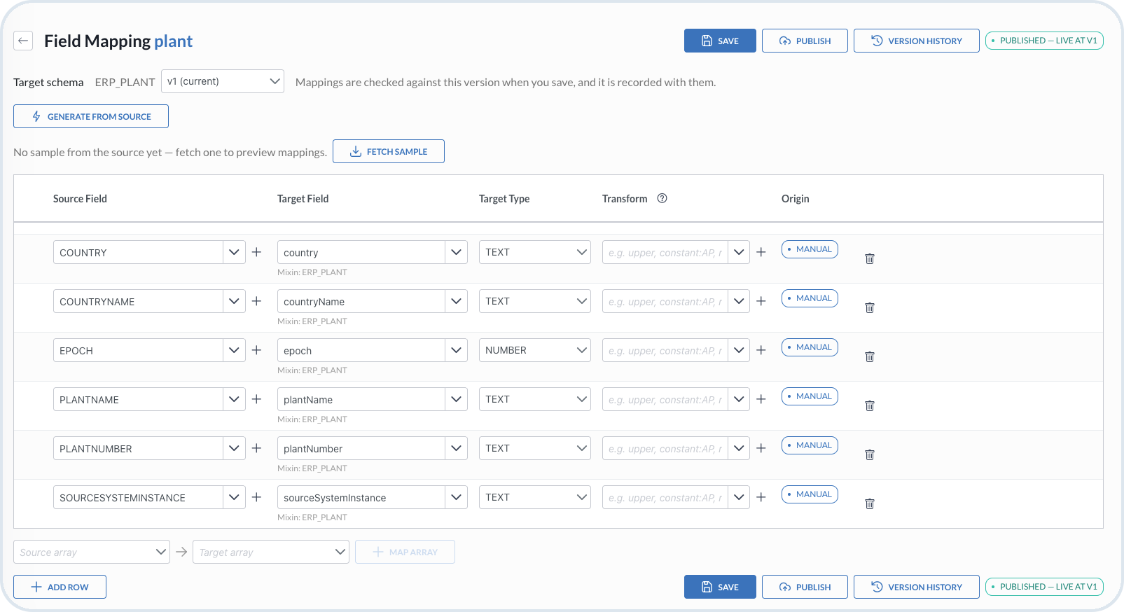Add a transform to the countryName row
This screenshot has width=1124, height=612.
click(x=761, y=301)
